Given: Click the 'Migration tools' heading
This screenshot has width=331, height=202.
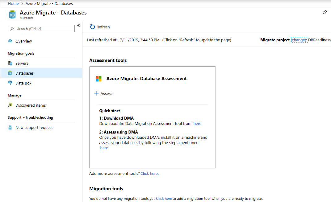Looking at the screenshot, I should click(x=106, y=188).
